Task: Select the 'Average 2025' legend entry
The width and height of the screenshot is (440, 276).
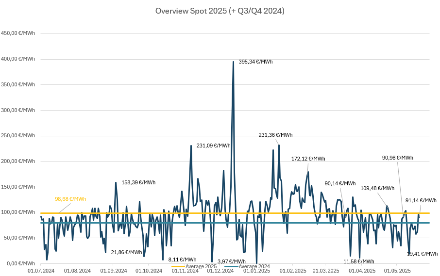Action: click(x=200, y=266)
